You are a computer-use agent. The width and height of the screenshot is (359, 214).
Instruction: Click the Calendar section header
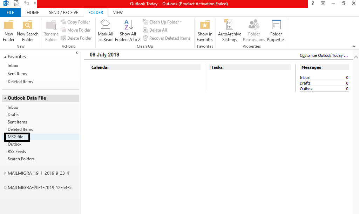[145, 67]
